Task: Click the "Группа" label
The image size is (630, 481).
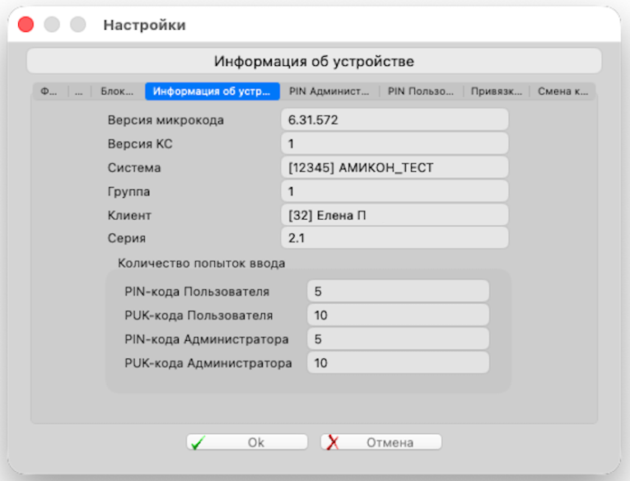Action: [x=128, y=192]
